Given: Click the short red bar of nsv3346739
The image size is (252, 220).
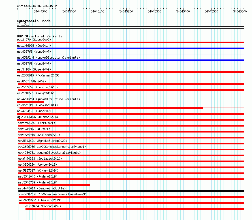Looking at the screenshot, I should click(x=54, y=185).
